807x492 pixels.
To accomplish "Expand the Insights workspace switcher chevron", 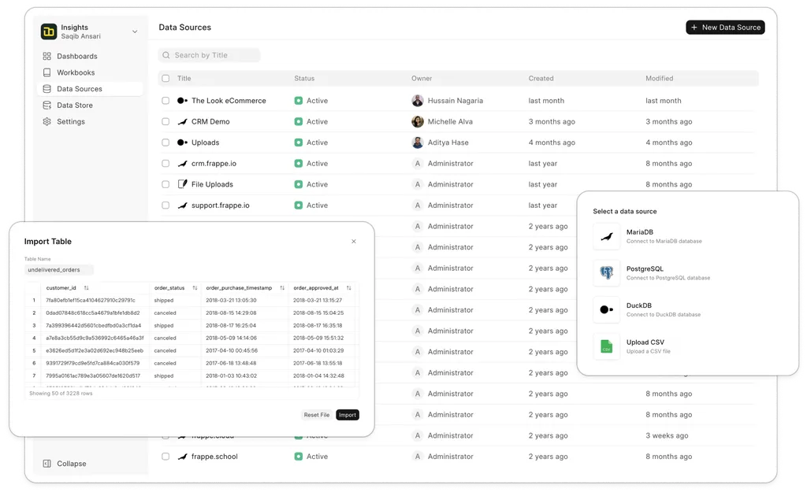I will click(x=135, y=32).
